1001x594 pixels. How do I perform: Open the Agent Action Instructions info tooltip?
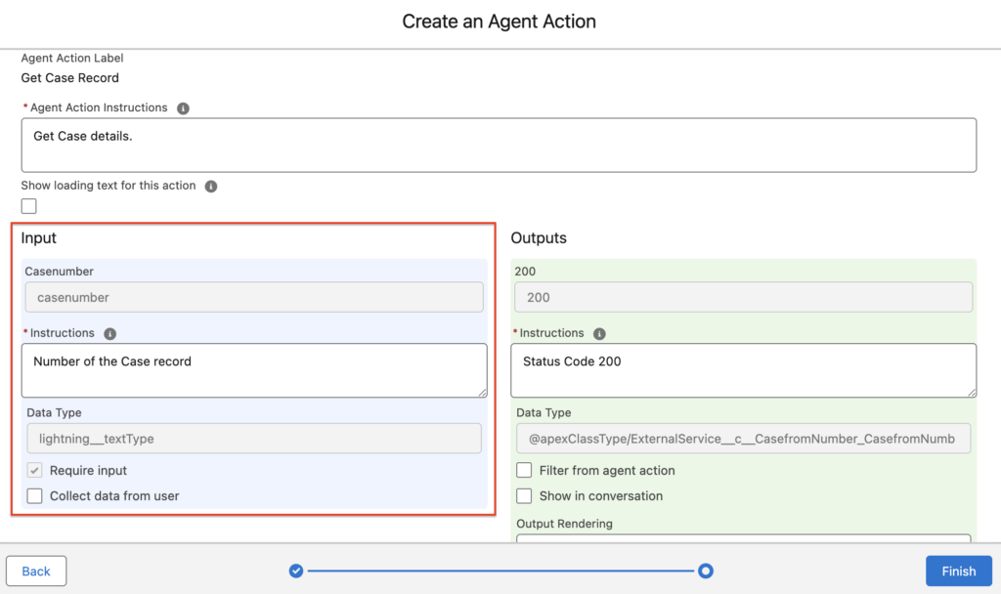pyautogui.click(x=183, y=107)
